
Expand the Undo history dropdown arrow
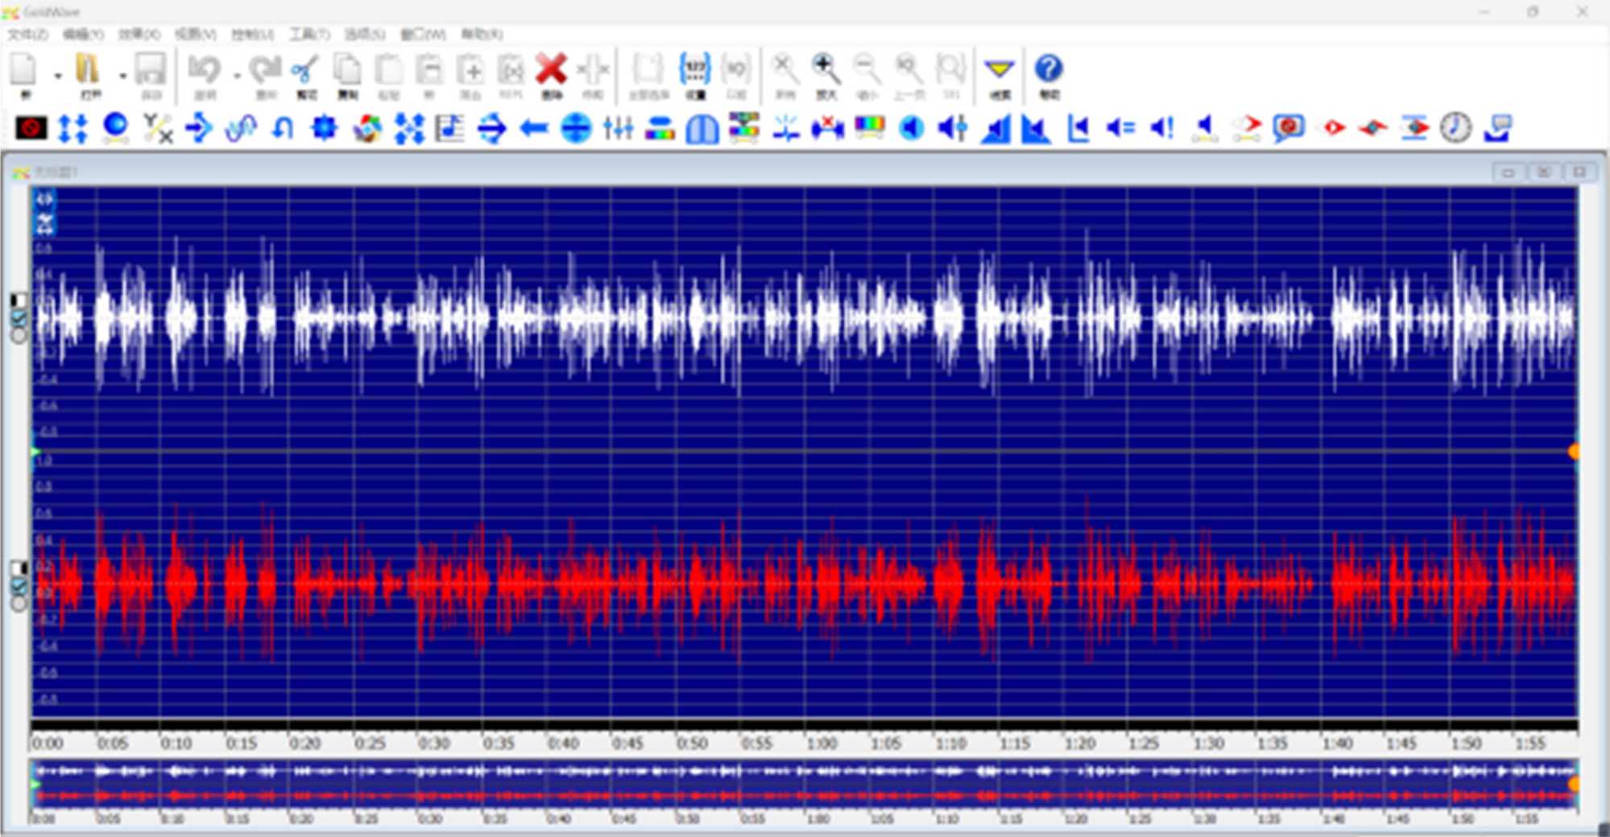(237, 76)
